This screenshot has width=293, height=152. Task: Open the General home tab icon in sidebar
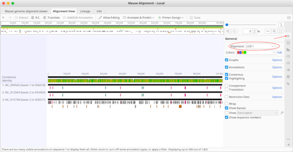[288, 36]
